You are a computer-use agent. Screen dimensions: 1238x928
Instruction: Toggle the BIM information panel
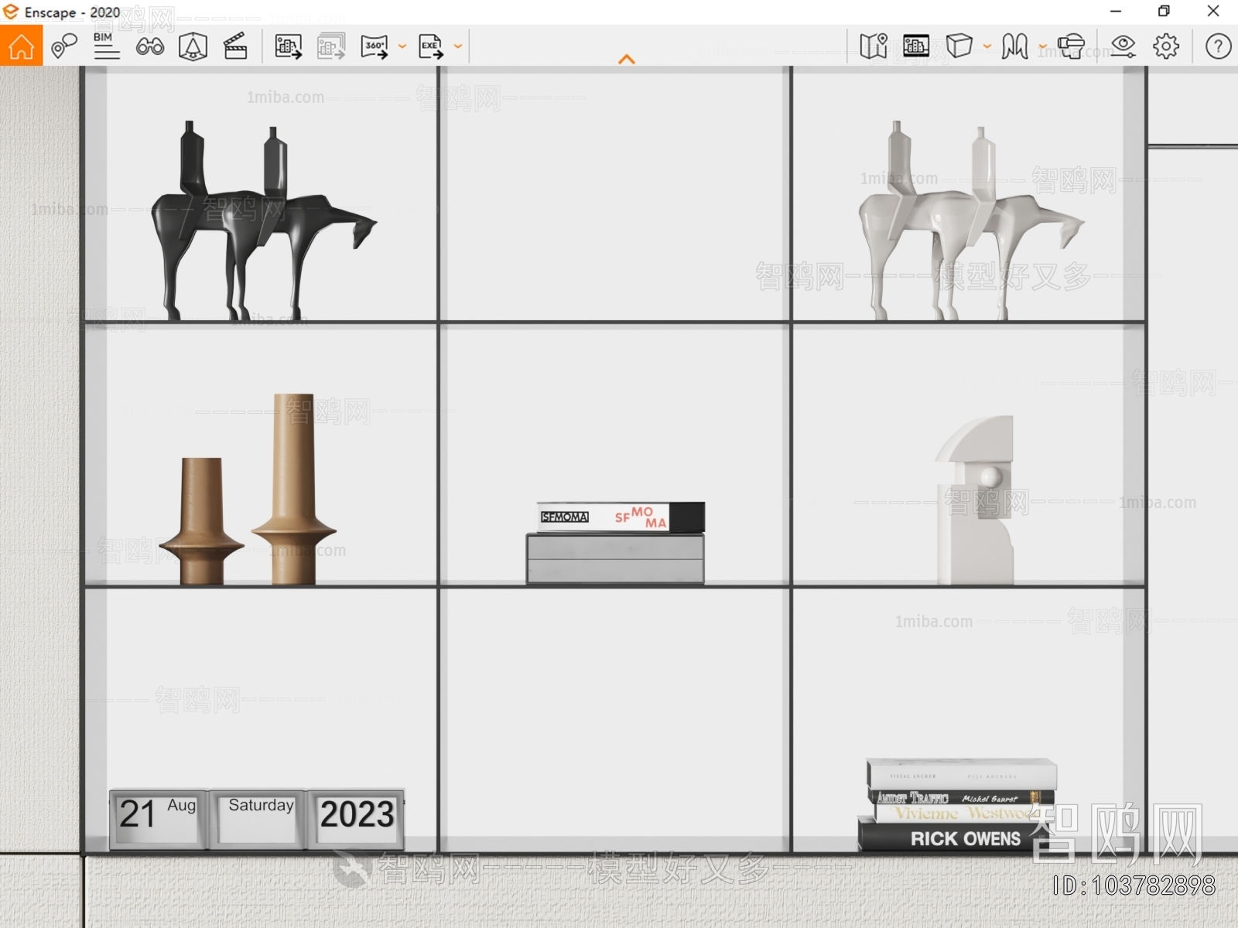coord(106,46)
